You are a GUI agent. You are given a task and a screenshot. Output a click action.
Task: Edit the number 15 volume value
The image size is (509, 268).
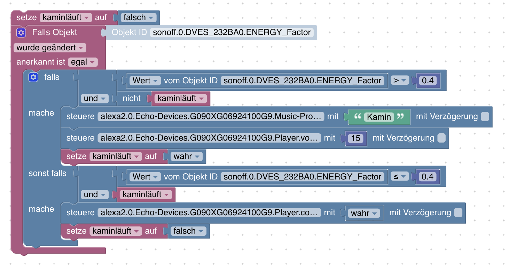click(356, 138)
